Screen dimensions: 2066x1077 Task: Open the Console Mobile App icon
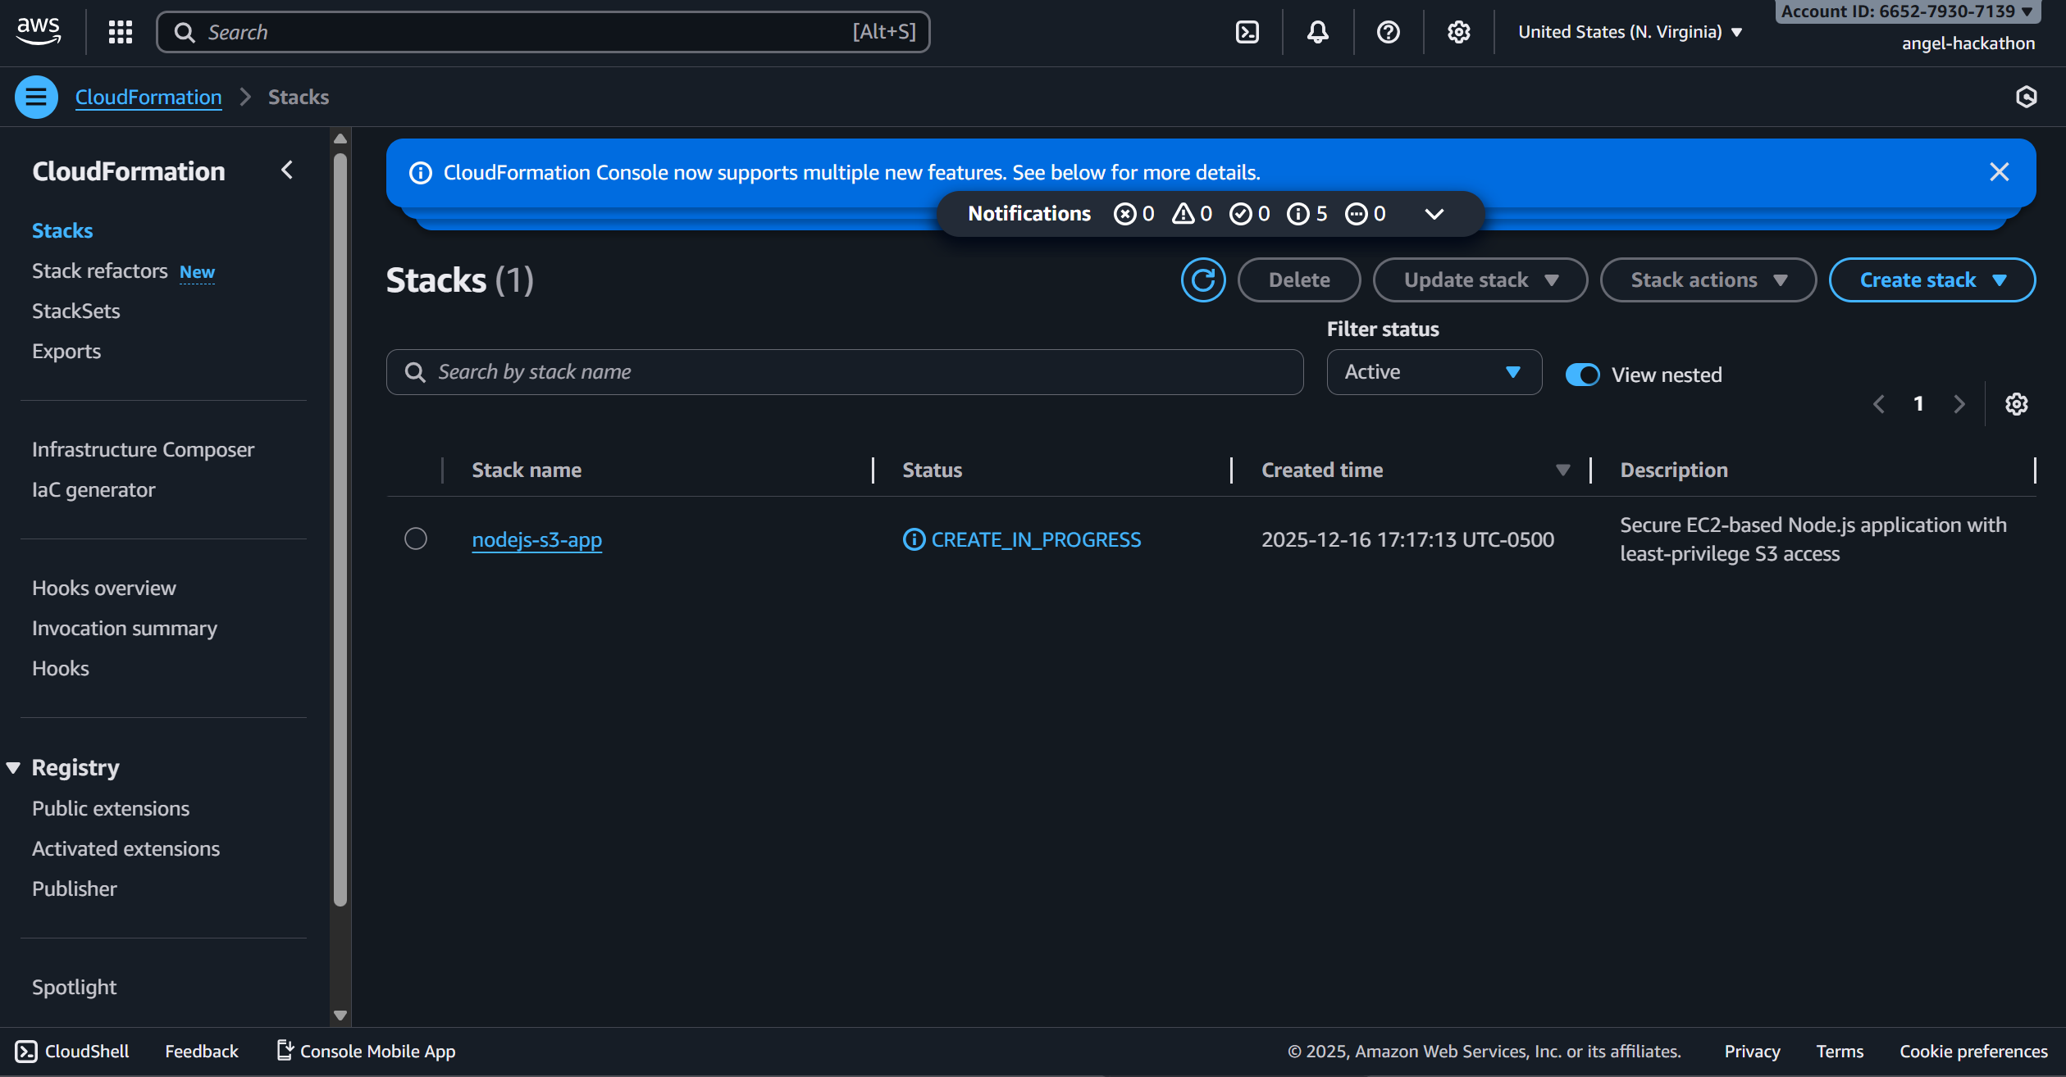pyautogui.click(x=285, y=1049)
